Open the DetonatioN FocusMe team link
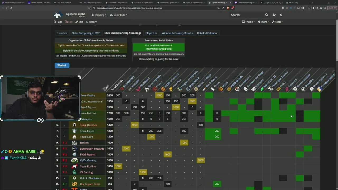Image resolution: width=338 pixels, height=190 pixels. pyautogui.click(x=92, y=149)
